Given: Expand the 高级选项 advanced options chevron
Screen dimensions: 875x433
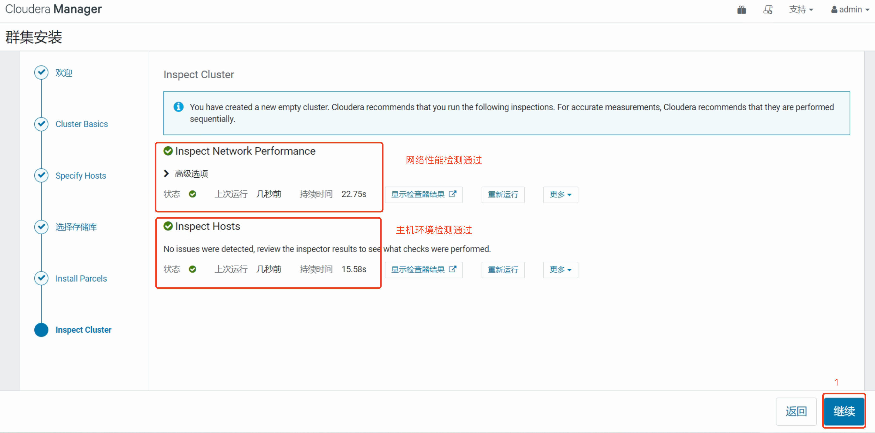Looking at the screenshot, I should [166, 174].
